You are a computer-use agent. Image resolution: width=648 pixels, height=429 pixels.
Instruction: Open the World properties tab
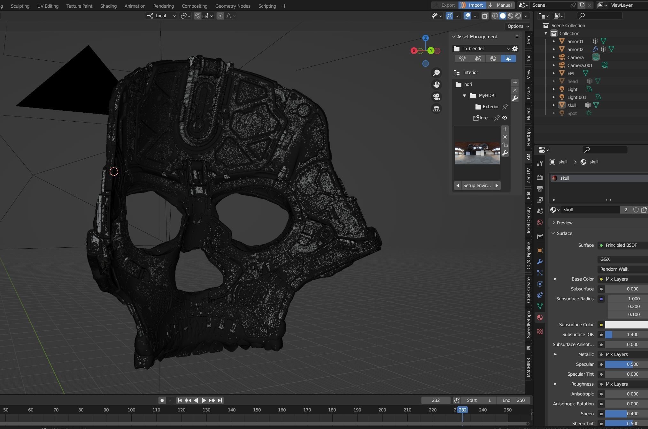(x=540, y=222)
